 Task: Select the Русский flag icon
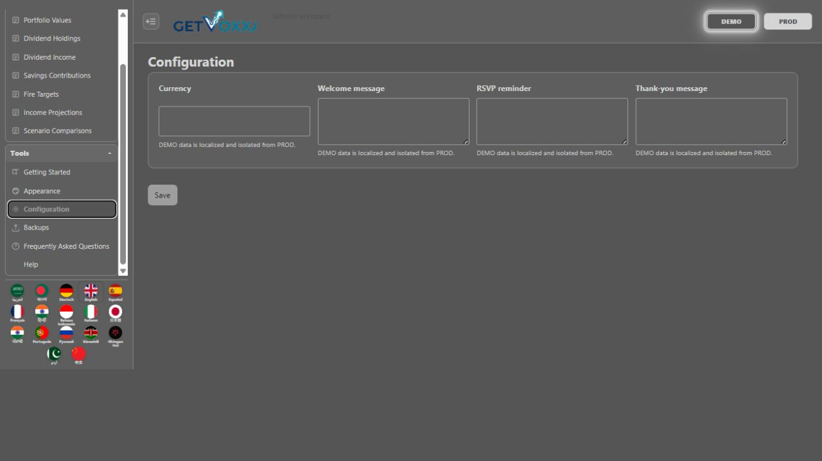66,335
